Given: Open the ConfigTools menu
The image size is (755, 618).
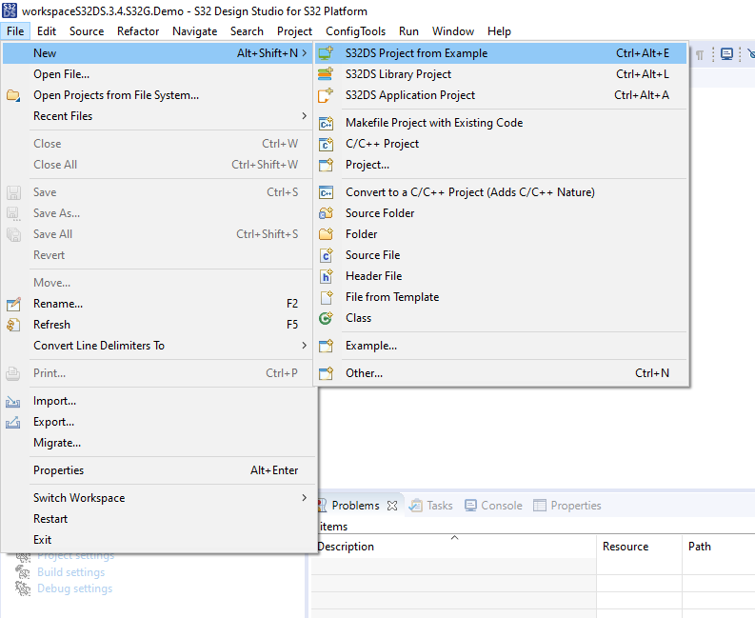Looking at the screenshot, I should [x=355, y=31].
